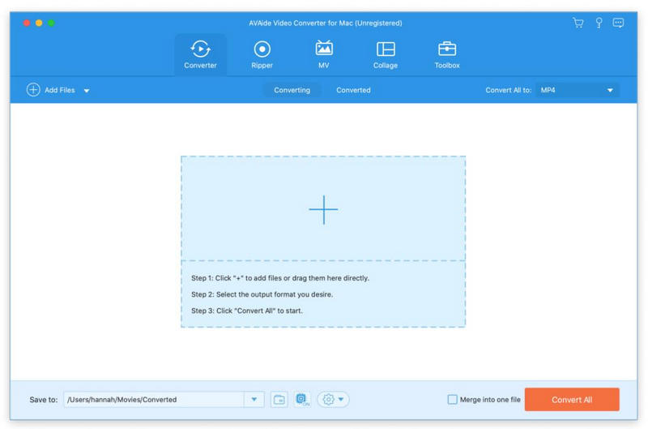Image resolution: width=648 pixels, height=429 pixels.
Task: Switch to the Collage tab
Action: [x=386, y=54]
